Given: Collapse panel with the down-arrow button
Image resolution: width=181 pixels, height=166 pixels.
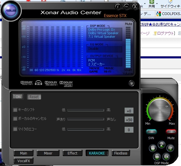Looking at the screenshot, I should pyautogui.click(x=131, y=83).
